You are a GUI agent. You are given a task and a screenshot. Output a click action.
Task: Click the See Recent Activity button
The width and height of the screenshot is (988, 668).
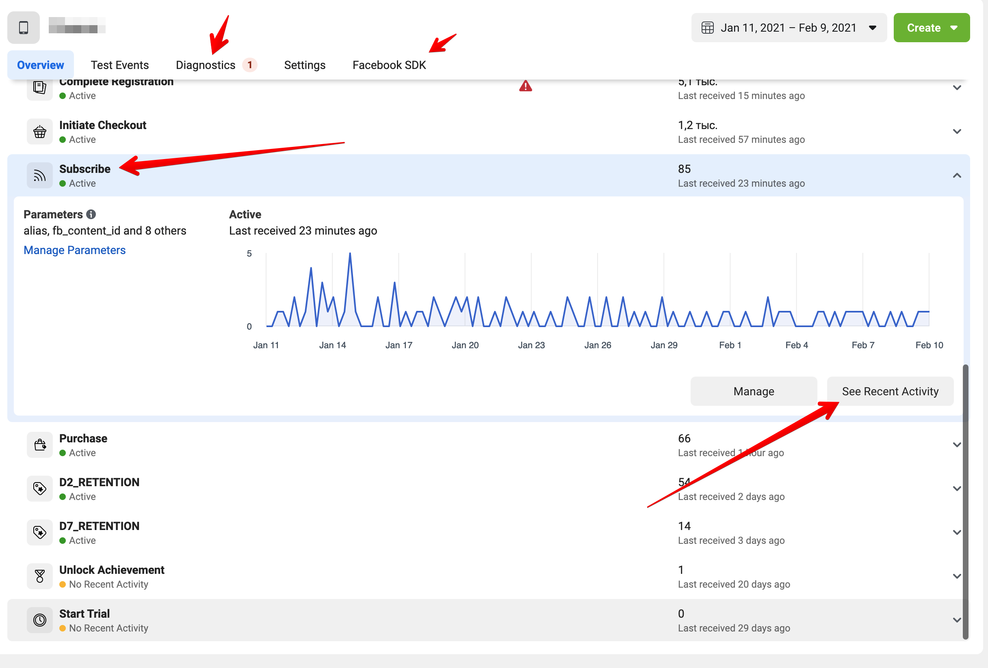coord(890,391)
